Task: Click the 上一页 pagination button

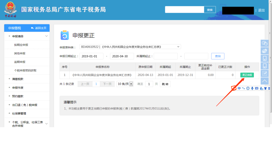Action: [85, 84]
